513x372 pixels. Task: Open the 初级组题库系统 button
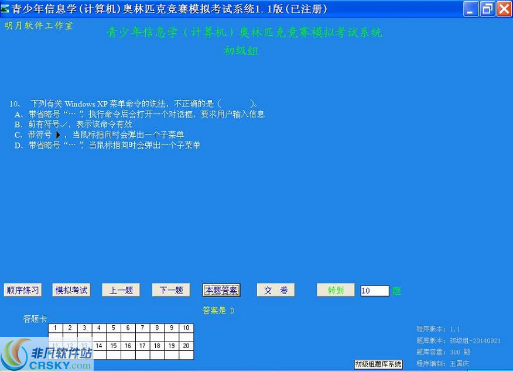(378, 364)
